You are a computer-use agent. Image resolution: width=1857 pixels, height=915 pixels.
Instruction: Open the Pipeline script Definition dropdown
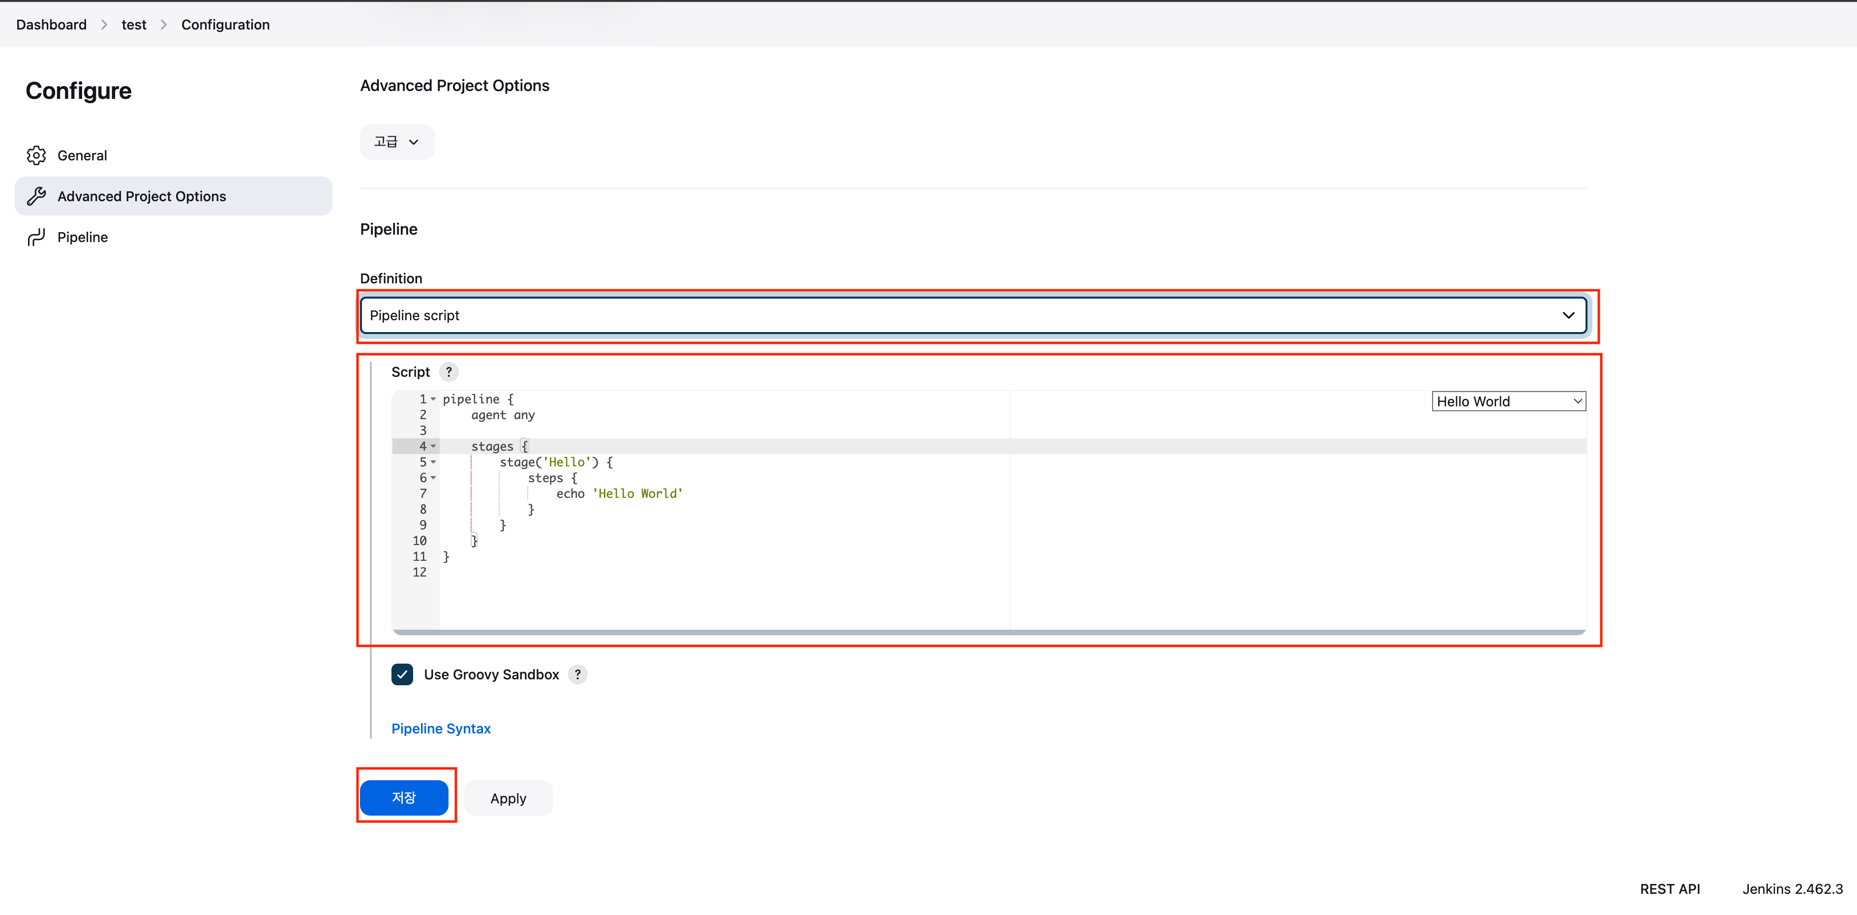click(x=973, y=315)
